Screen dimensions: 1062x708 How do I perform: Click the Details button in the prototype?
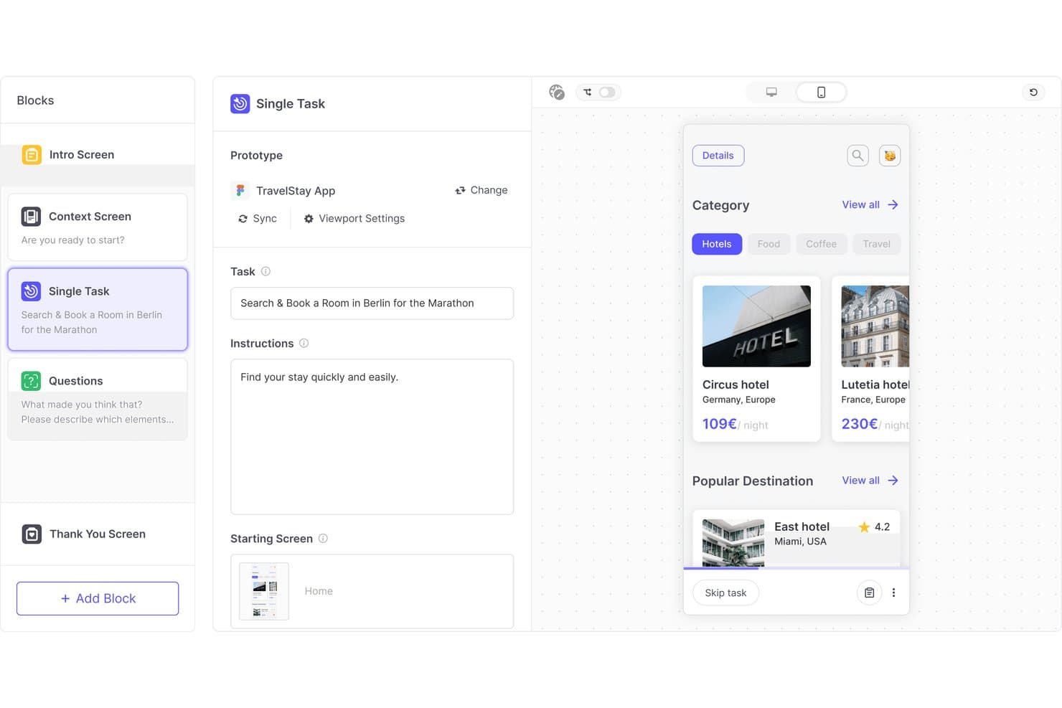coord(718,156)
